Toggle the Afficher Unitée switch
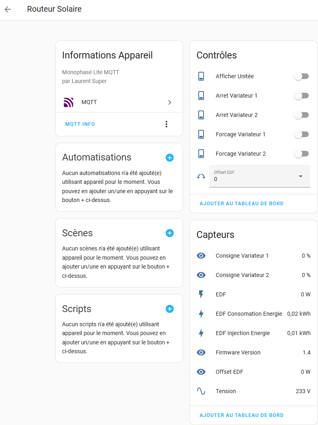 click(301, 76)
